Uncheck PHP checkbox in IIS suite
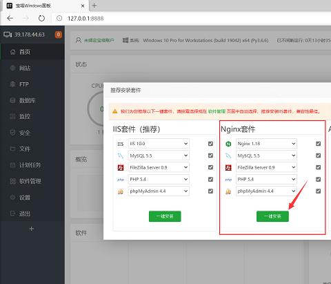331x284 pixels. (x=210, y=179)
